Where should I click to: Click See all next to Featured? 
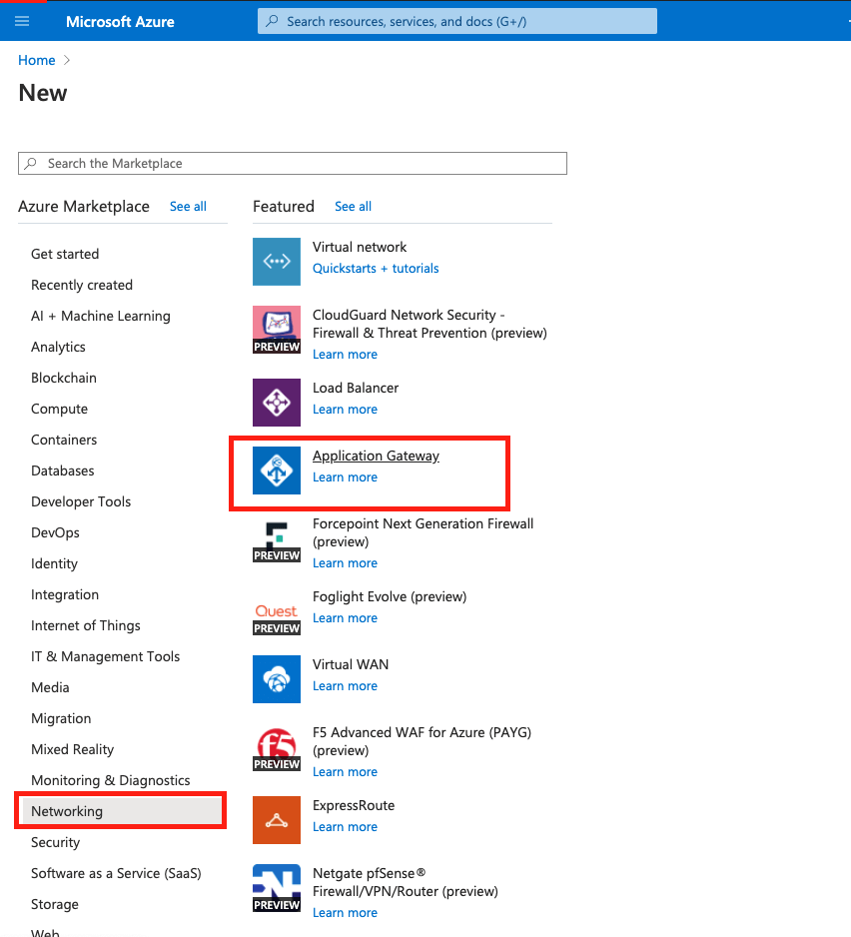pyautogui.click(x=353, y=206)
